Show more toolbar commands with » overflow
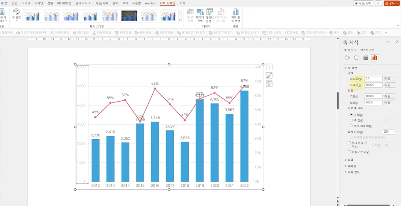 pyautogui.click(x=386, y=33)
